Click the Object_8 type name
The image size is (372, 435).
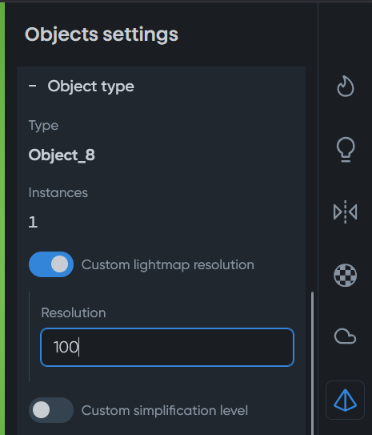pyautogui.click(x=62, y=155)
